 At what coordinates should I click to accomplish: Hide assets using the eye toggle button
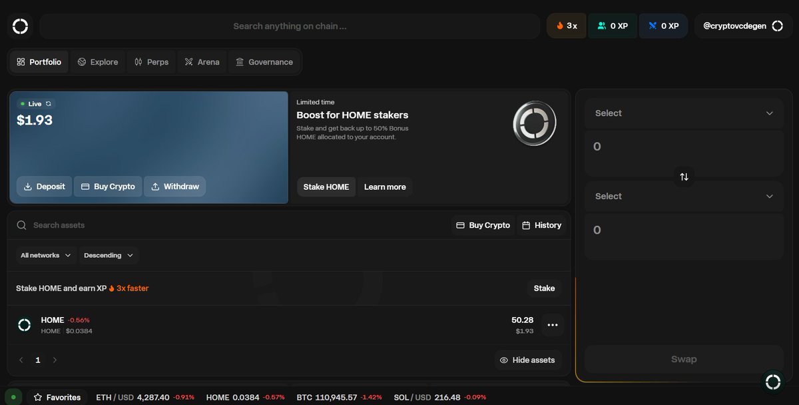tap(528, 360)
